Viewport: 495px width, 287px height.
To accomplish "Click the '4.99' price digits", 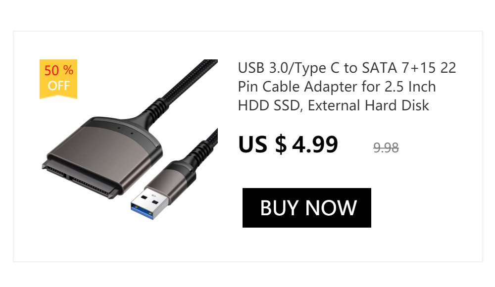I will [x=315, y=144].
